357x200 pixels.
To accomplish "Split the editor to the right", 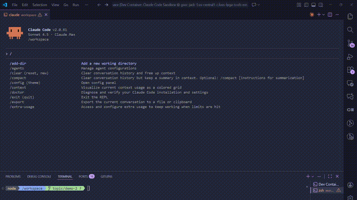I will click(x=330, y=15).
